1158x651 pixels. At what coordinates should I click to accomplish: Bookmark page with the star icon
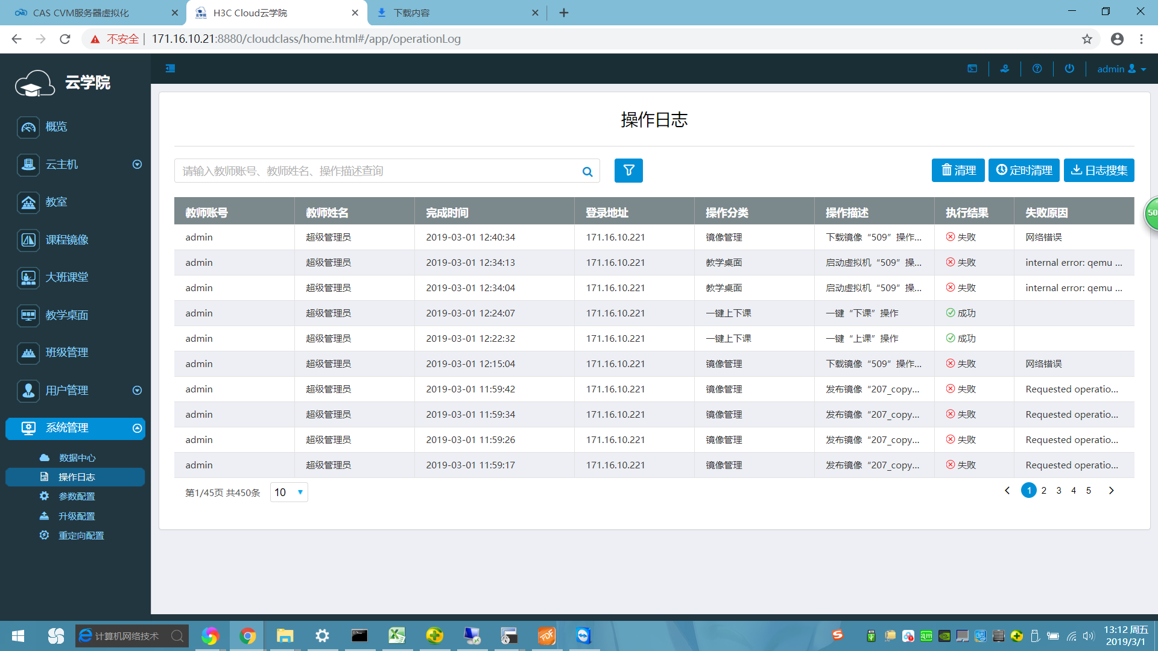[1087, 39]
